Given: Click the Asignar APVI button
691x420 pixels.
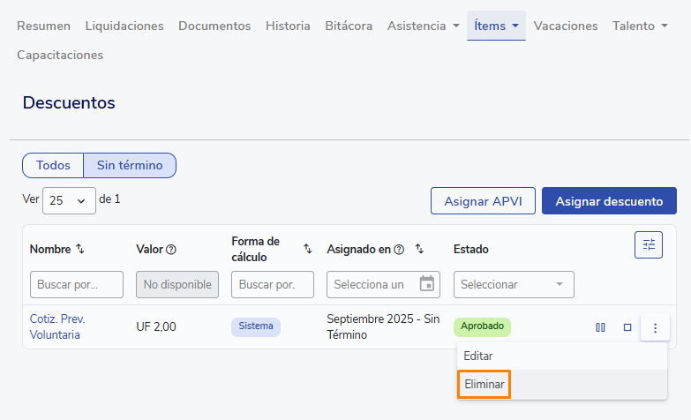Looking at the screenshot, I should 483,201.
